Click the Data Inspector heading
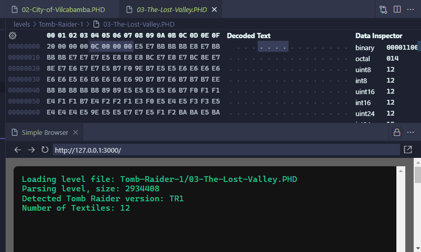This screenshot has width=421, height=252. [379, 36]
